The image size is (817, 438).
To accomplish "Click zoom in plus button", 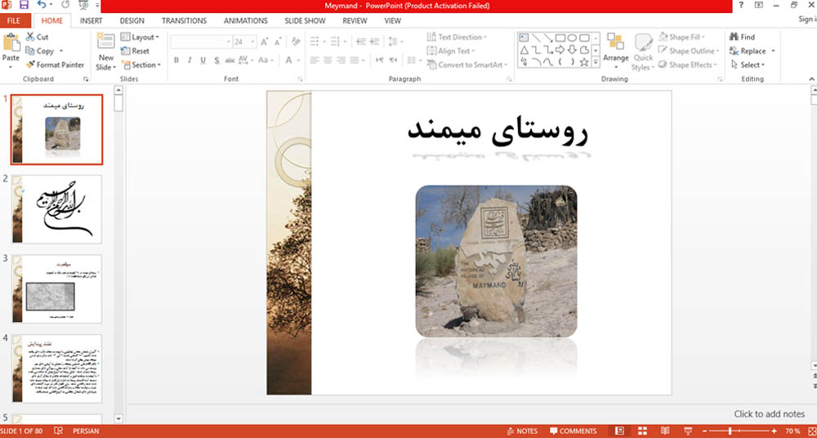I will pos(774,431).
